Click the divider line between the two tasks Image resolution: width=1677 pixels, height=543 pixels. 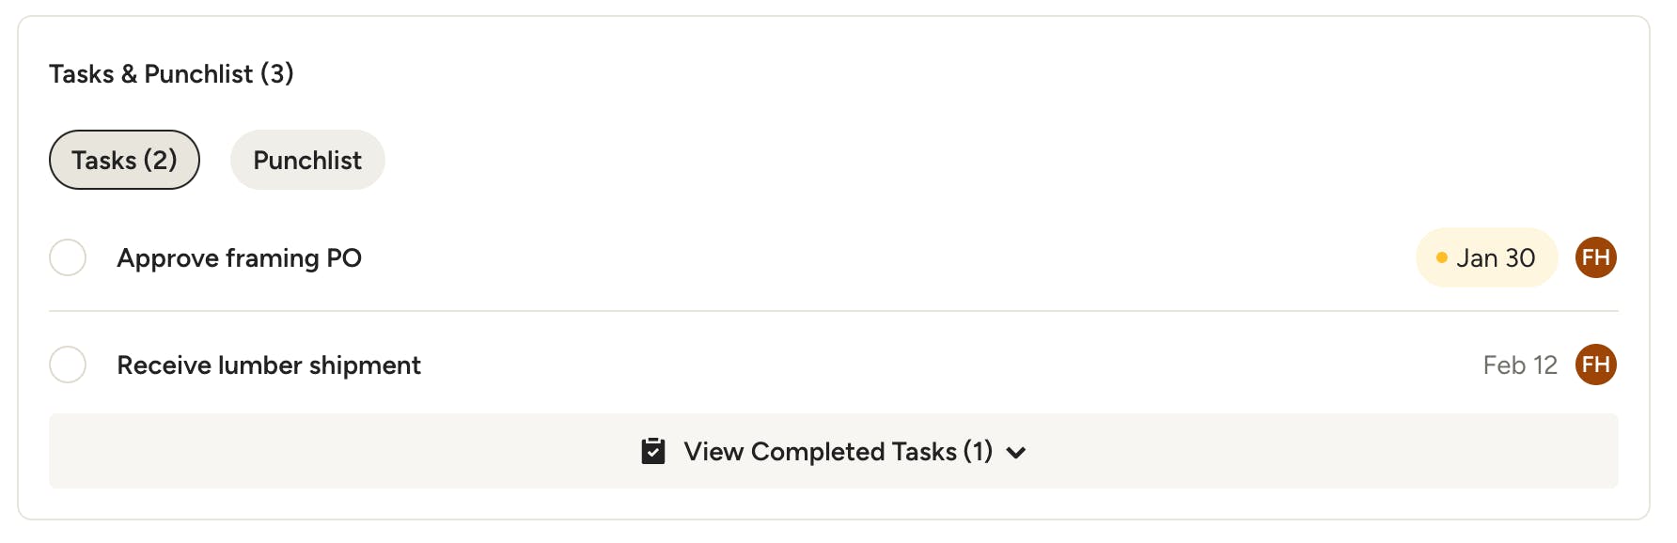[x=833, y=311]
